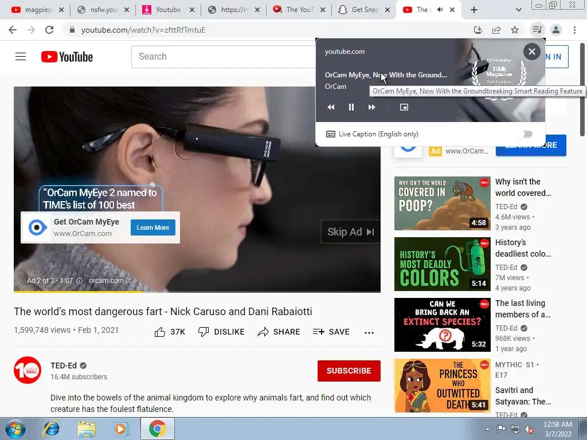Seek on the ad progress bar
The image size is (587, 440).
[x=197, y=292]
